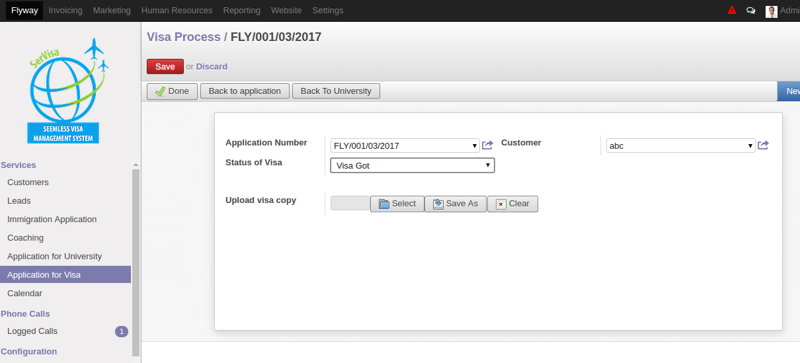The width and height of the screenshot is (800, 363).
Task: Mark visa process as Done
Action: click(x=172, y=91)
